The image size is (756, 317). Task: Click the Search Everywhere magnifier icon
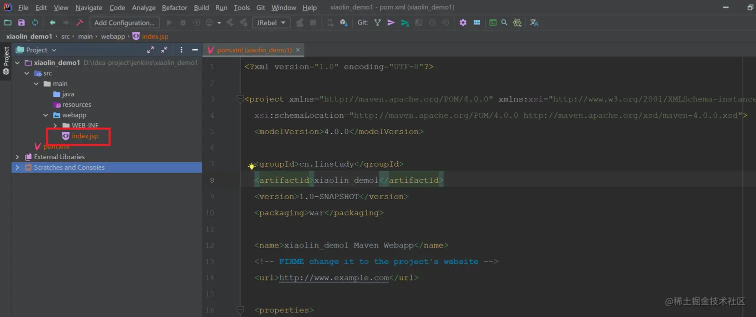pyautogui.click(x=504, y=22)
